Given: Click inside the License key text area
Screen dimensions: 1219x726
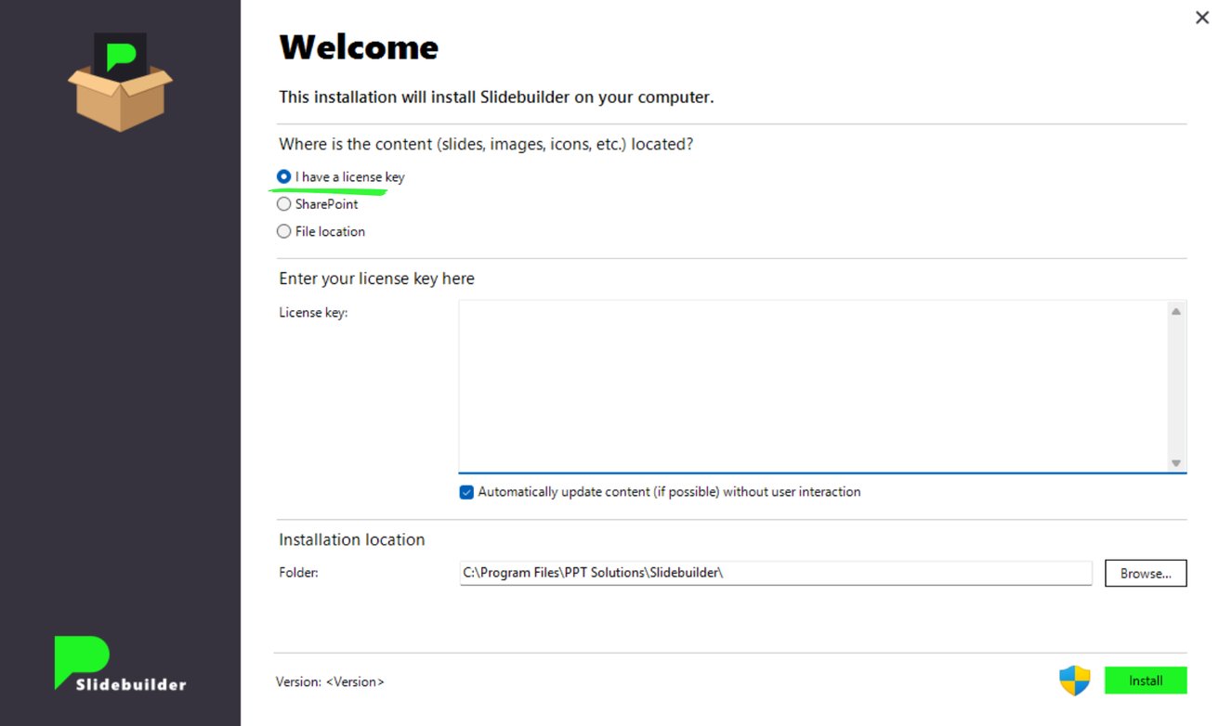Looking at the screenshot, I should click(813, 386).
